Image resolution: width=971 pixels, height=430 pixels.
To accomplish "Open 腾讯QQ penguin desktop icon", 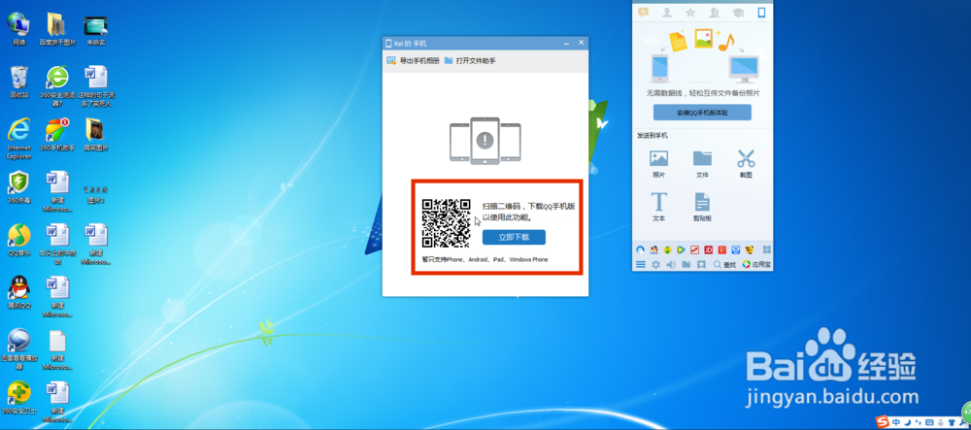I will 19,292.
